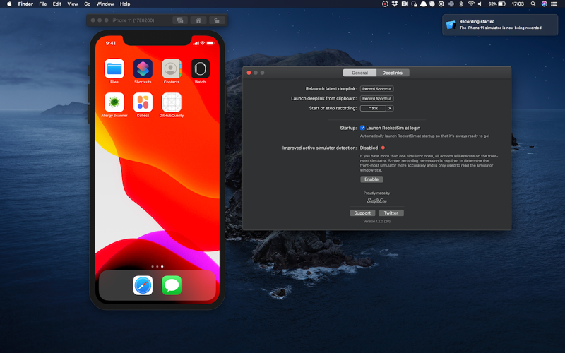The height and width of the screenshot is (353, 565).
Task: Open the Finder menu
Action: click(25, 4)
